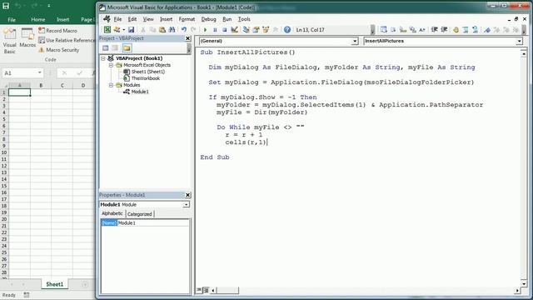Viewport: 533px width, 300px height.
Task: Open the Tools menu in the VBA editor
Action: [x=244, y=19]
